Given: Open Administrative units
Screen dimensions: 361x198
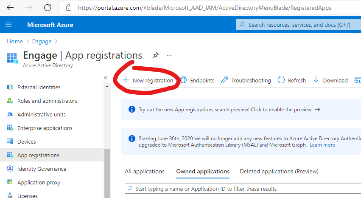Looking at the screenshot, I should pyautogui.click(x=42, y=115).
